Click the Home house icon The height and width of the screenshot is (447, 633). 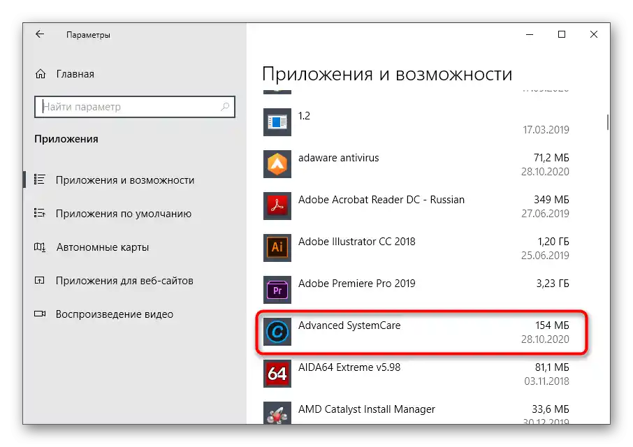pos(41,74)
